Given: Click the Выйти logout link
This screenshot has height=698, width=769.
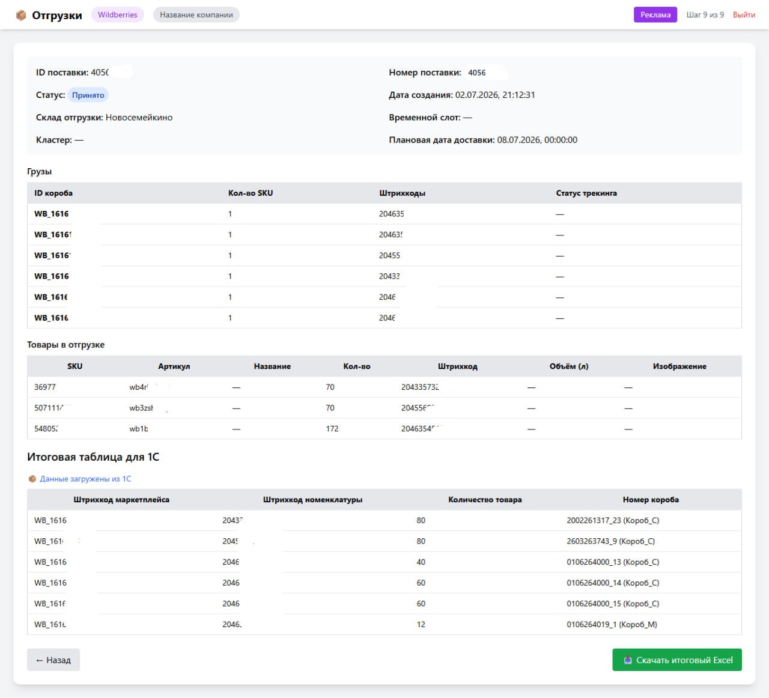Looking at the screenshot, I should coord(744,14).
